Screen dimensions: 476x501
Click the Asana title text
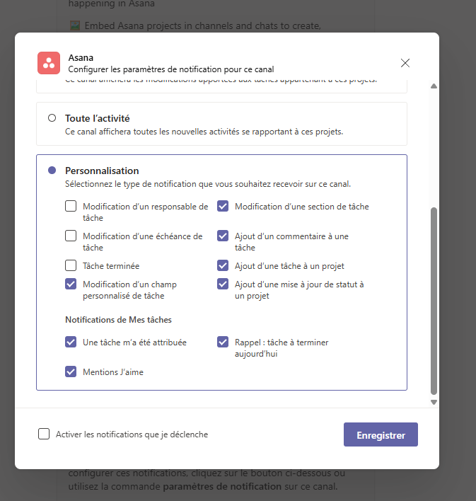(x=81, y=57)
